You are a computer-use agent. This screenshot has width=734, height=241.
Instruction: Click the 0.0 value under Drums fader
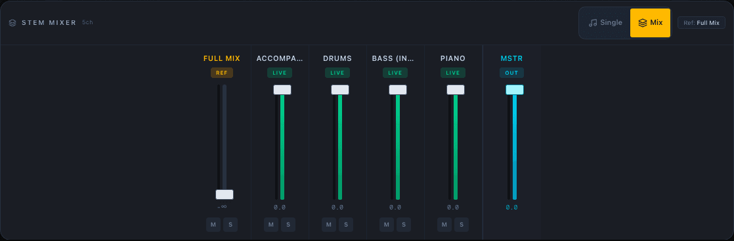pyautogui.click(x=337, y=208)
